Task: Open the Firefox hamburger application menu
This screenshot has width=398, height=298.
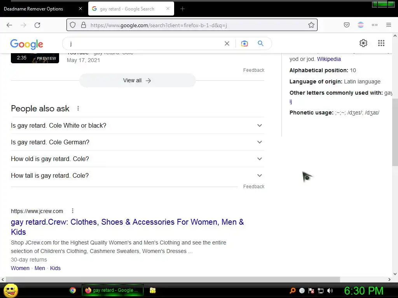Action: coord(389,25)
